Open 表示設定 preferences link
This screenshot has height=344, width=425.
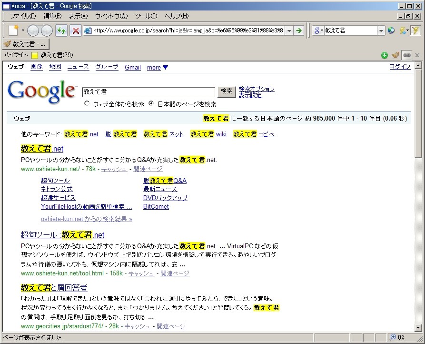(x=250, y=95)
